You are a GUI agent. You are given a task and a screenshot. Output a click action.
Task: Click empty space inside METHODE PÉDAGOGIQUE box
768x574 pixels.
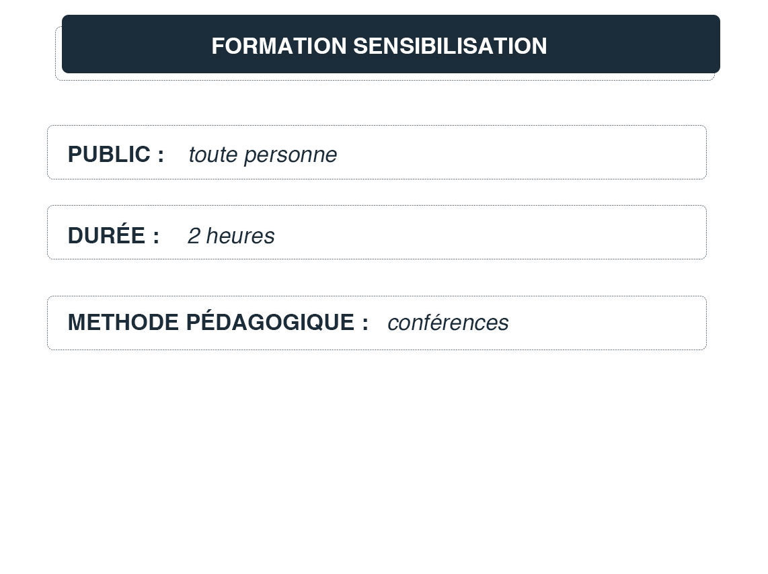coord(605,323)
